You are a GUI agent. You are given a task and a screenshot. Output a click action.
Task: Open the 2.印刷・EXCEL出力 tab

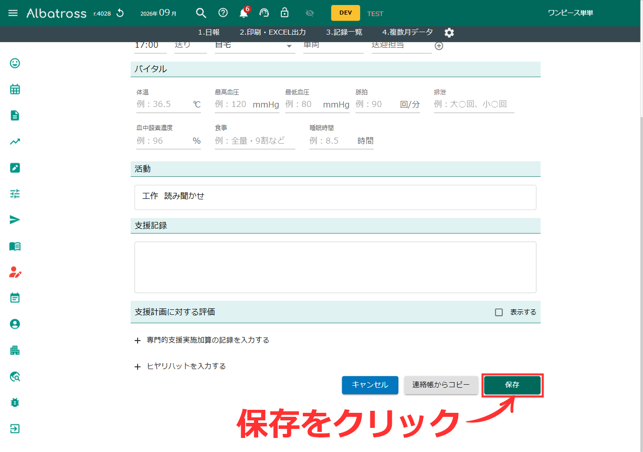coord(273,32)
